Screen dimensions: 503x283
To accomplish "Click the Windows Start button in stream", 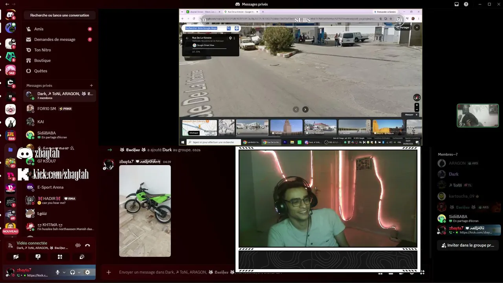I will tap(183, 142).
